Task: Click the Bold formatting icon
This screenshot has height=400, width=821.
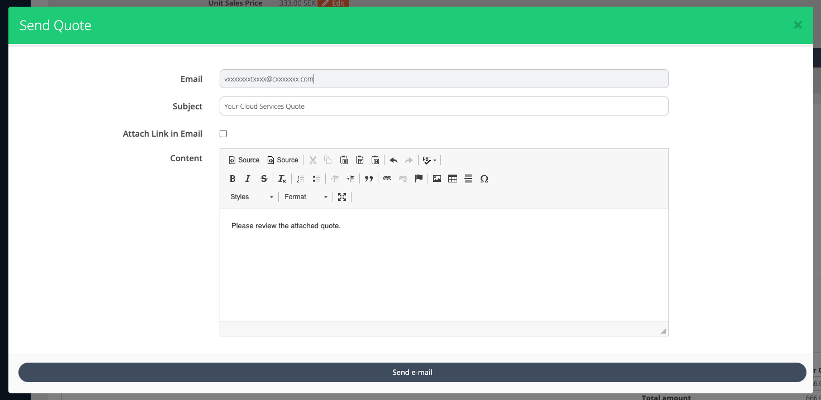Action: pos(232,179)
